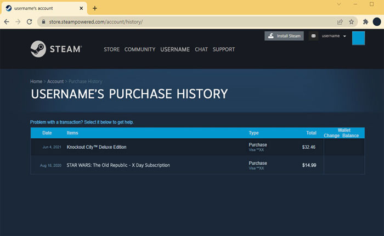Open the browser extensions puzzle icon
The width and height of the screenshot is (384, 236).
coord(365,22)
